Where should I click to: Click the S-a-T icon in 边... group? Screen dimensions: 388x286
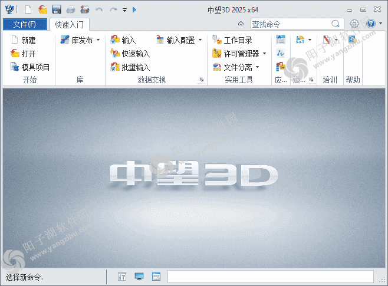pyautogui.click(x=300, y=40)
